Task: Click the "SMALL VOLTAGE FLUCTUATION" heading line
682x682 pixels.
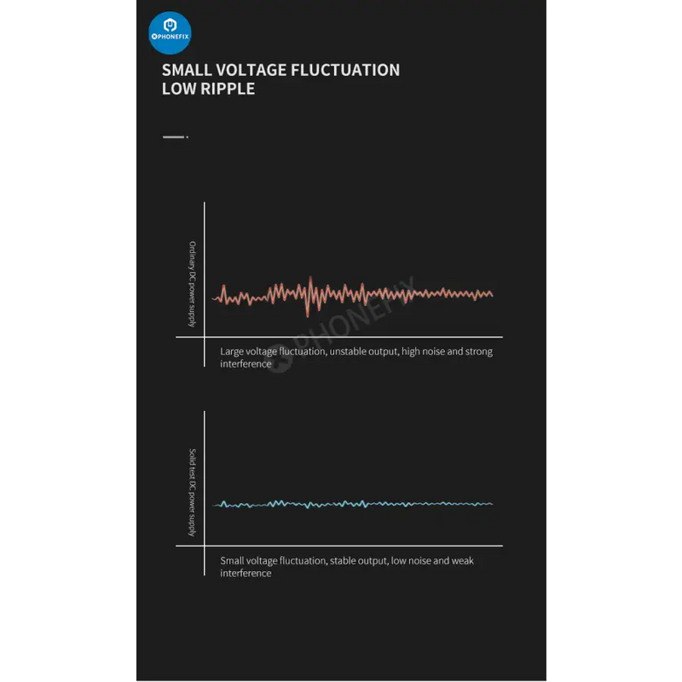Action: click(280, 70)
